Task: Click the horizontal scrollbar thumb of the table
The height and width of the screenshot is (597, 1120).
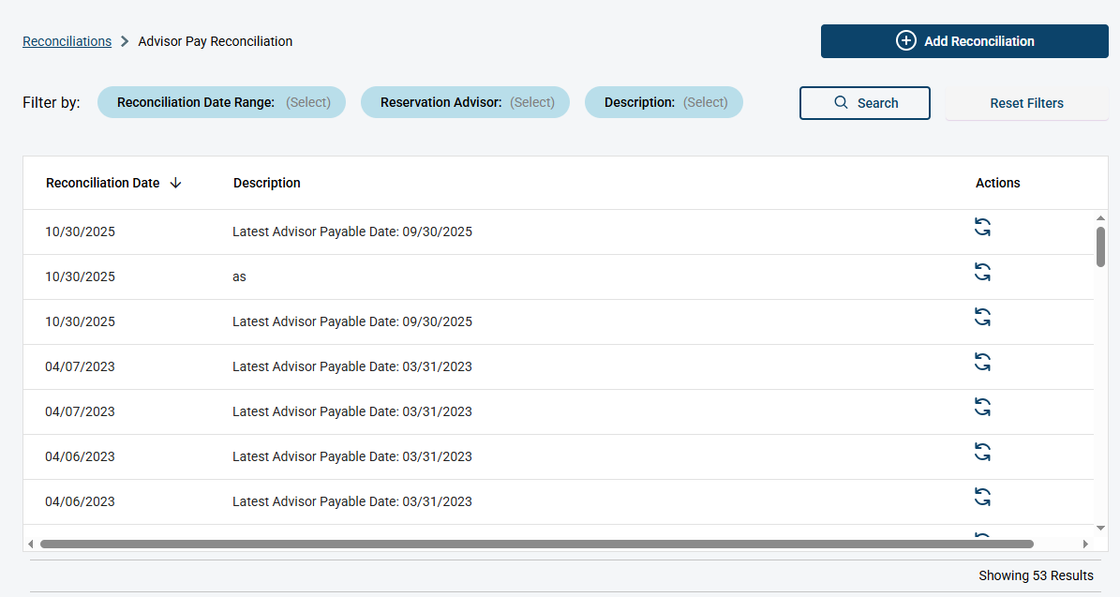Action: 537,545
